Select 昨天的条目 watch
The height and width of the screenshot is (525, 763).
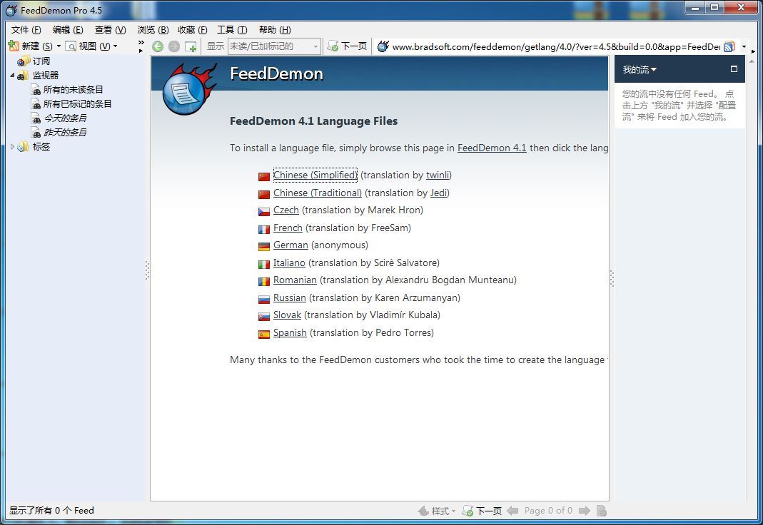point(65,132)
